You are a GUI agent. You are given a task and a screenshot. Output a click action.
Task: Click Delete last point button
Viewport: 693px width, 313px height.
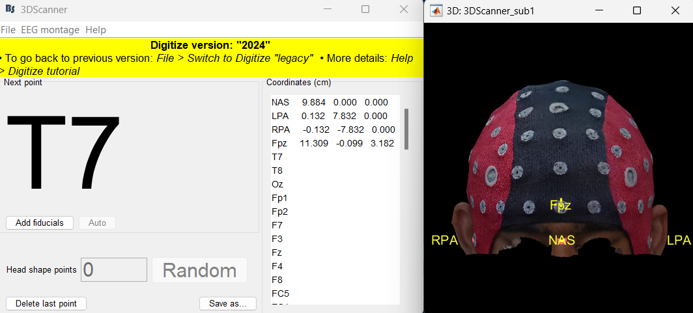46,304
